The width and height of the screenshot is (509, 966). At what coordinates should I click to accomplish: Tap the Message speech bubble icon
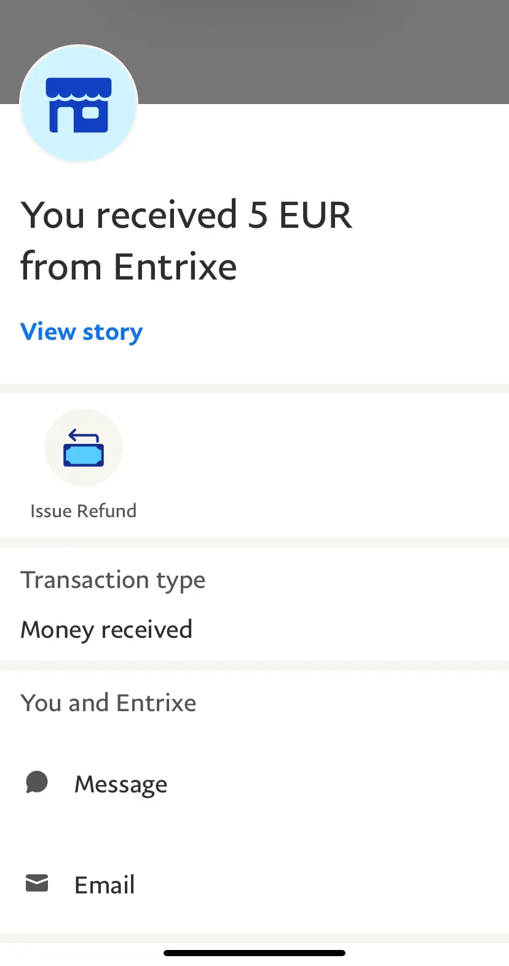coord(37,783)
